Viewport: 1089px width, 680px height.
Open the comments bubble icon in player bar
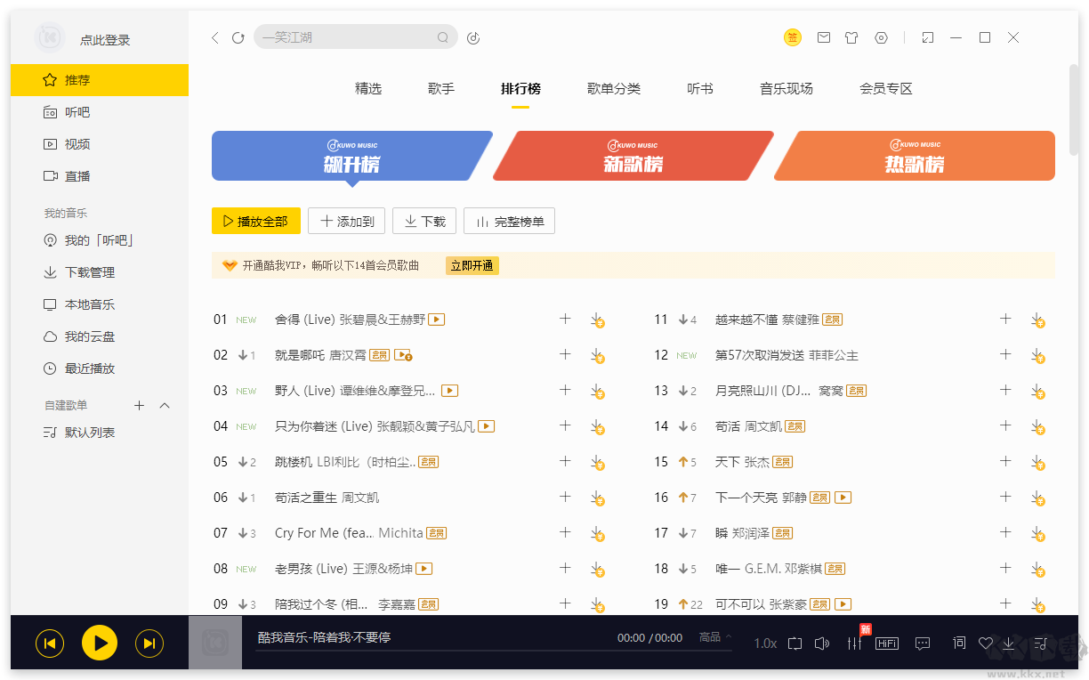[x=923, y=643]
